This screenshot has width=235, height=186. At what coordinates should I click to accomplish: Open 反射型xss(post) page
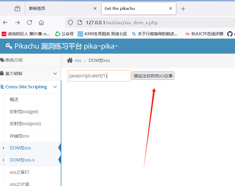[25, 124]
